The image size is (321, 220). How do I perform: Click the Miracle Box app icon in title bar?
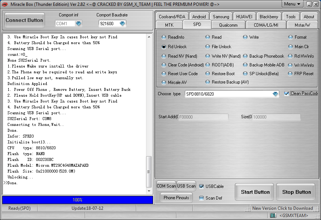pos(4,4)
